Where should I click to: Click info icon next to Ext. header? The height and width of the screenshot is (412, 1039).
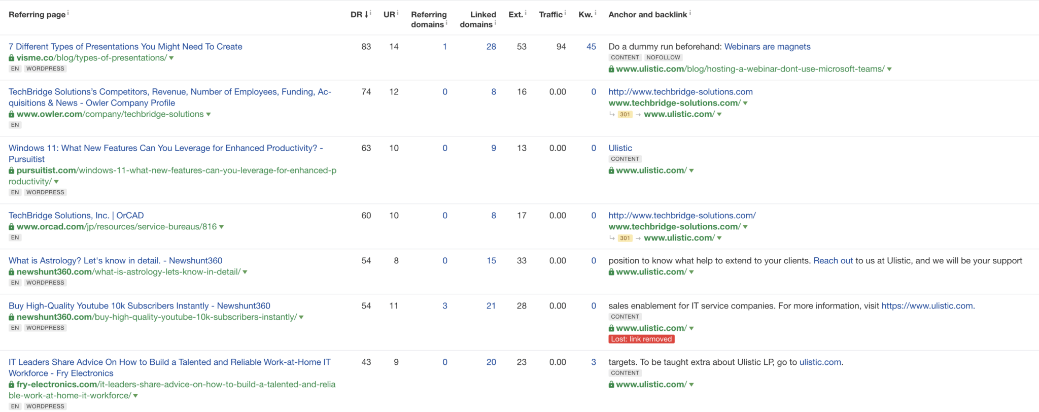tap(526, 13)
